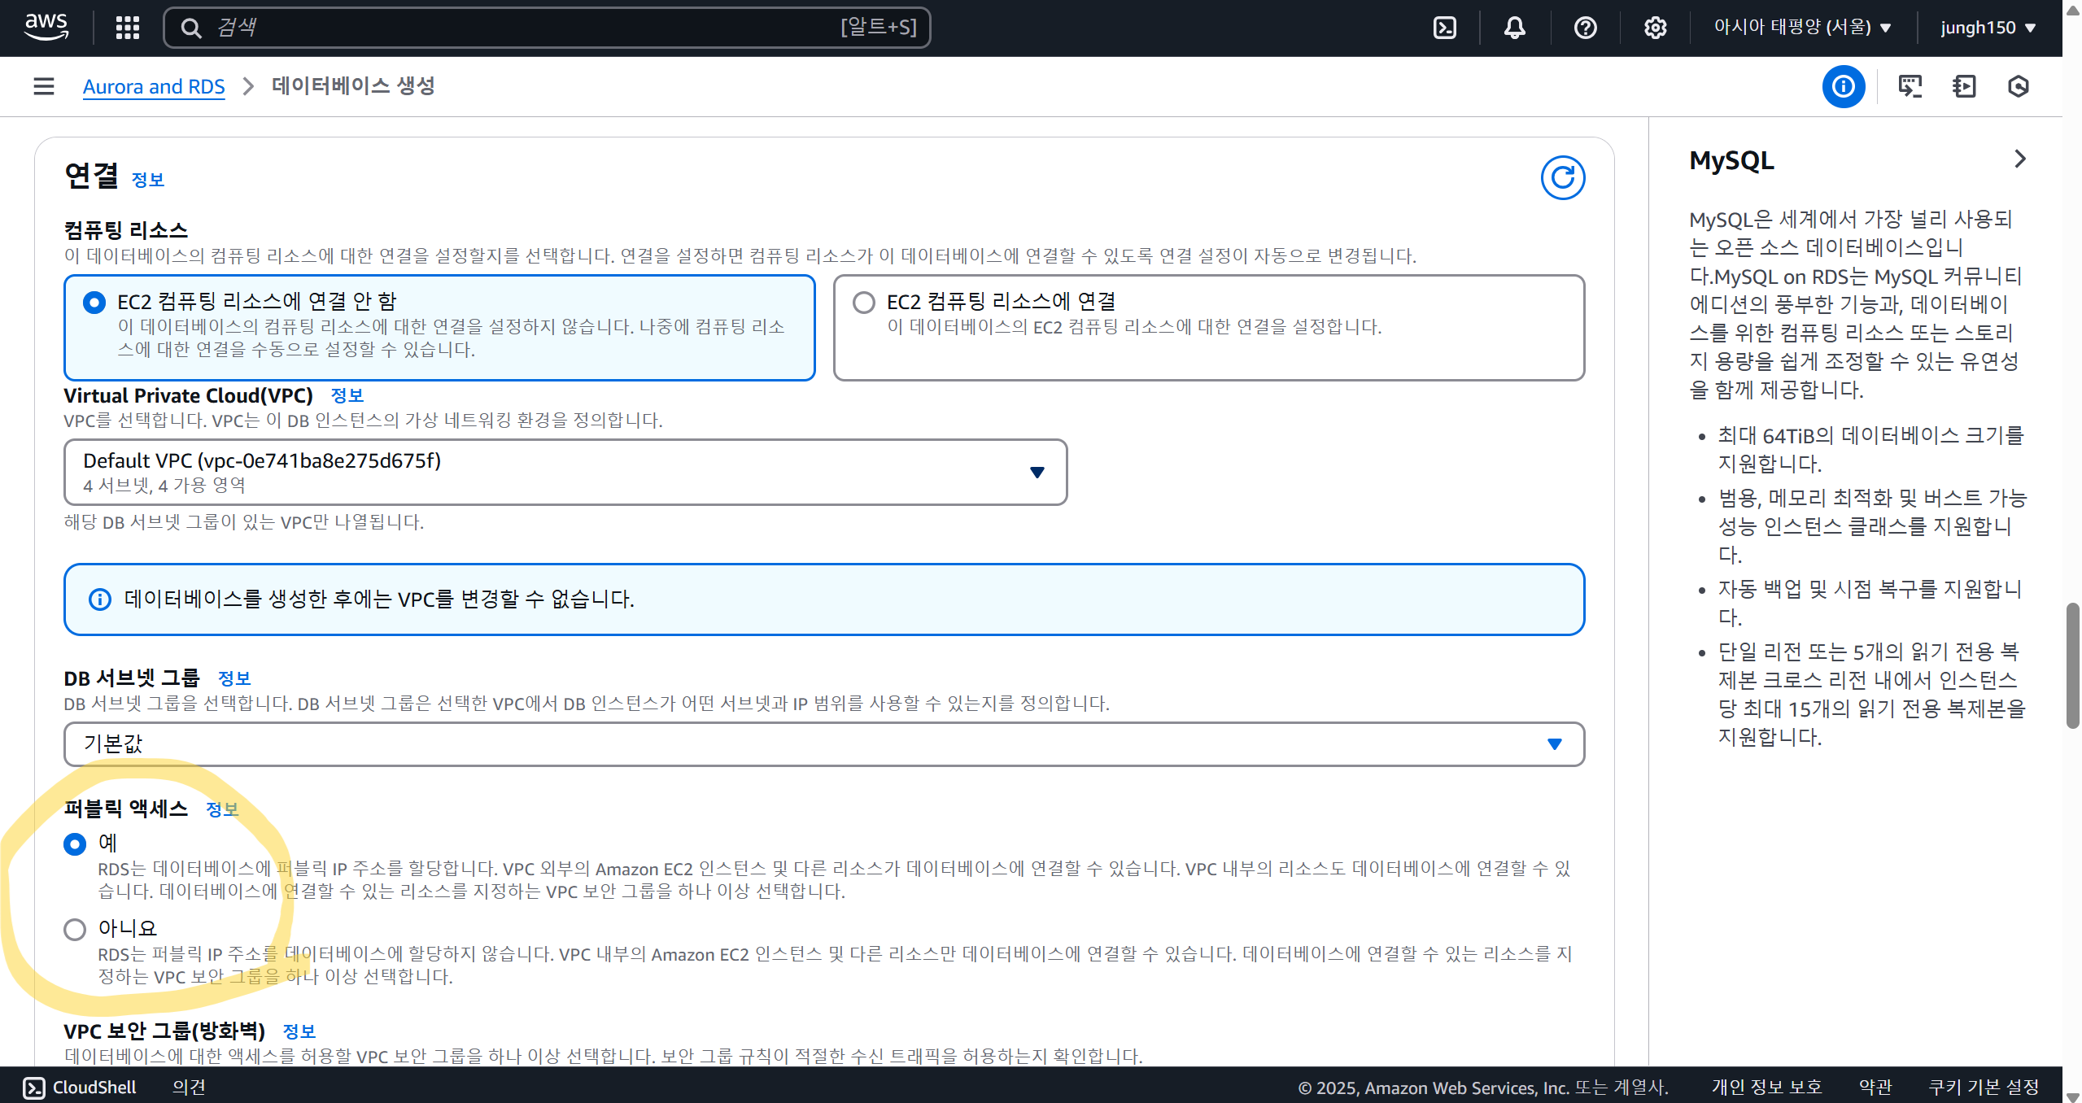Select '아니요' for 퍼블릭 액세스
This screenshot has height=1103, width=2082.
tap(75, 929)
